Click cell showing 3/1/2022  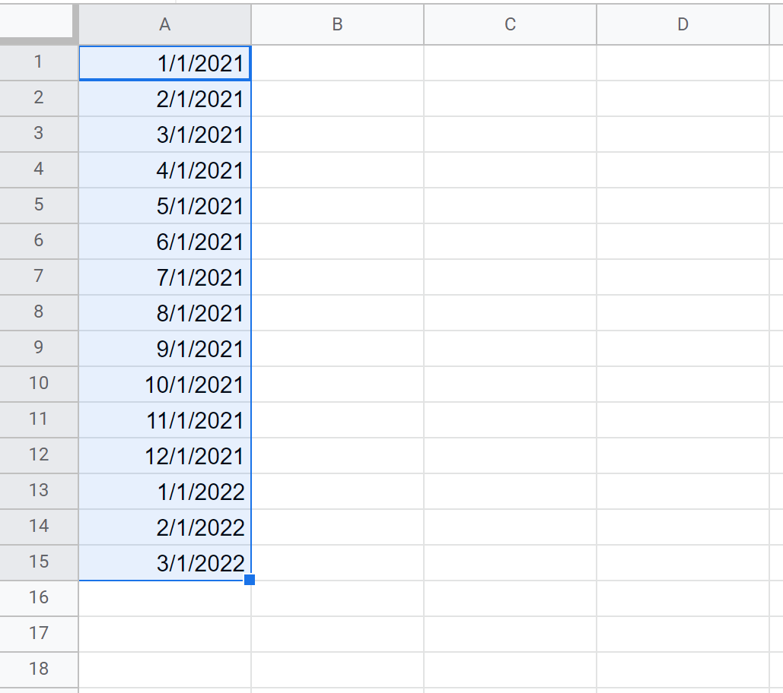pos(165,563)
